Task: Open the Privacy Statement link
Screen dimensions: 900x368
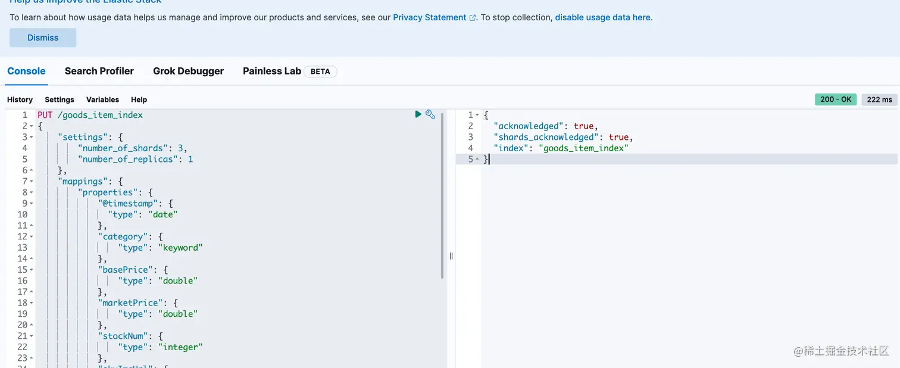Action: click(x=430, y=17)
